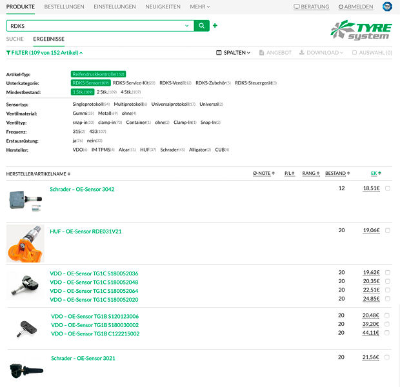Image resolution: width=400 pixels, height=387 pixels.
Task: Click the VDO TG1C sensor thumbnail
Action: 25,286
